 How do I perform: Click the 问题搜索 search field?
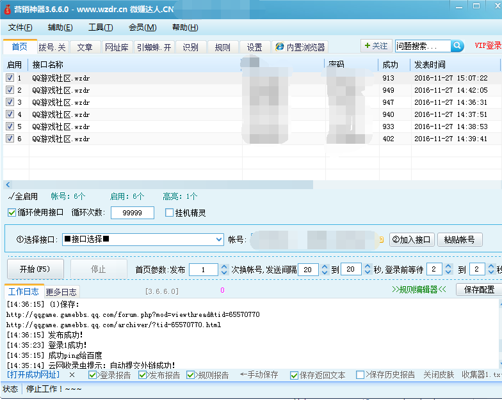coord(423,46)
